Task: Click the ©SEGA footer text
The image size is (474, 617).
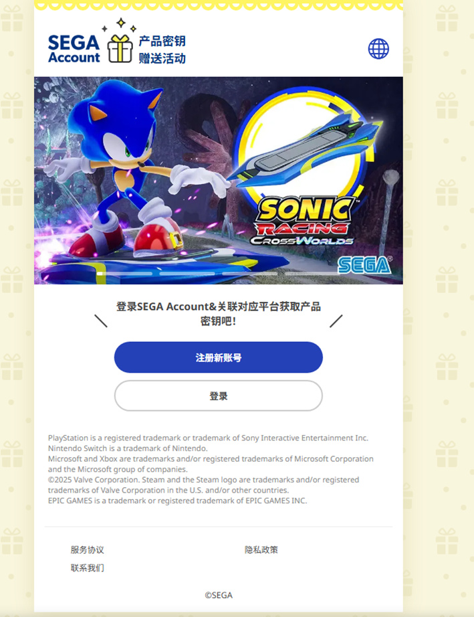Action: tap(219, 596)
